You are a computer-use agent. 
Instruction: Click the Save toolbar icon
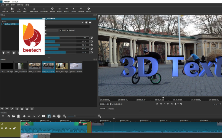pos(12,10)
